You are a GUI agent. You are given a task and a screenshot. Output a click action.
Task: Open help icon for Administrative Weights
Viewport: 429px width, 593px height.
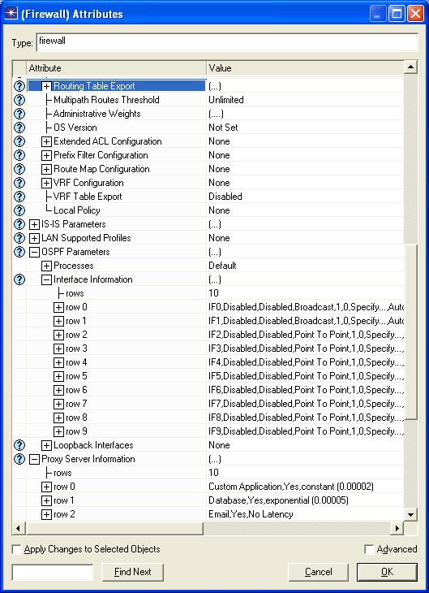pyautogui.click(x=19, y=114)
